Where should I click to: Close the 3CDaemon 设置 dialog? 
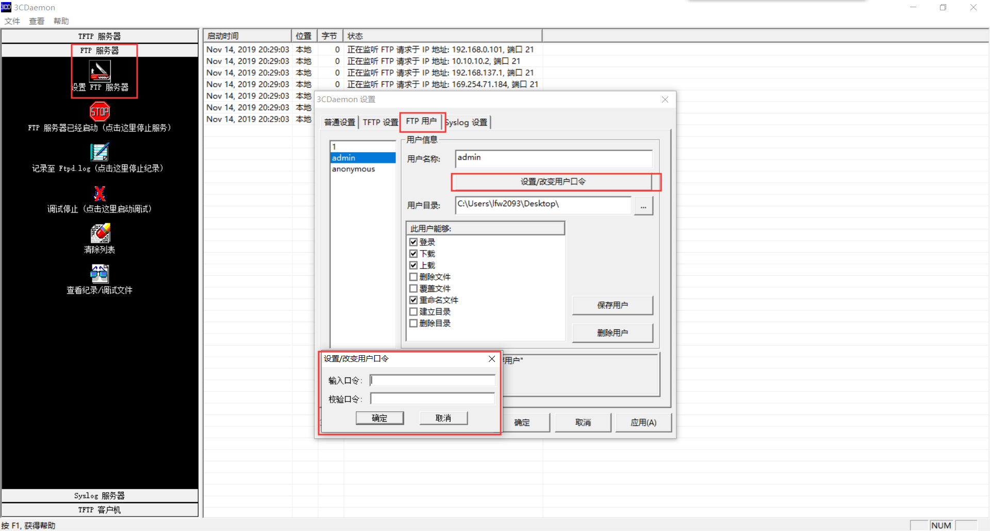(x=665, y=99)
